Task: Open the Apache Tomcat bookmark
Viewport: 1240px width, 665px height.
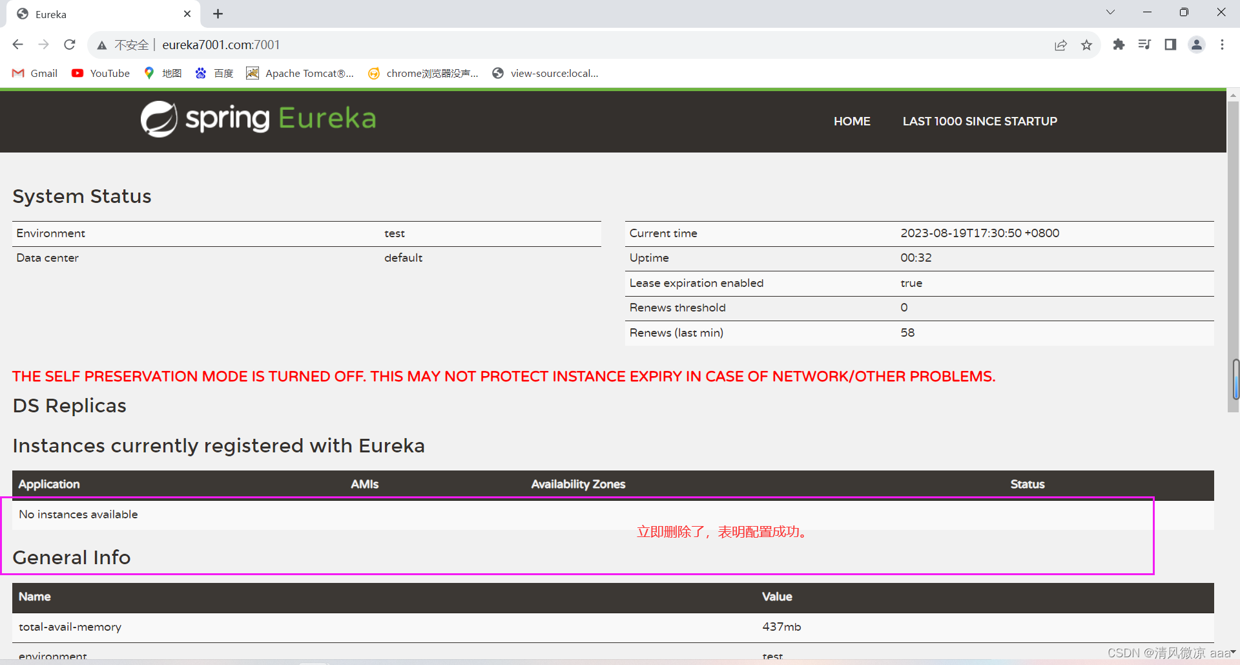Action: click(300, 73)
